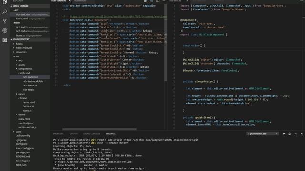
Task: Expand the resources folder
Action: [21, 52]
